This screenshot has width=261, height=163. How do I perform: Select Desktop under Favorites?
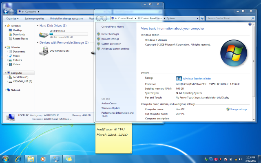[x=17, y=30]
